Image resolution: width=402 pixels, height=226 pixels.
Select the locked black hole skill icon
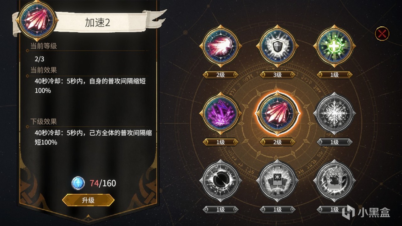coord(220,180)
